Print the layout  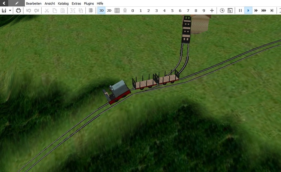18,10
